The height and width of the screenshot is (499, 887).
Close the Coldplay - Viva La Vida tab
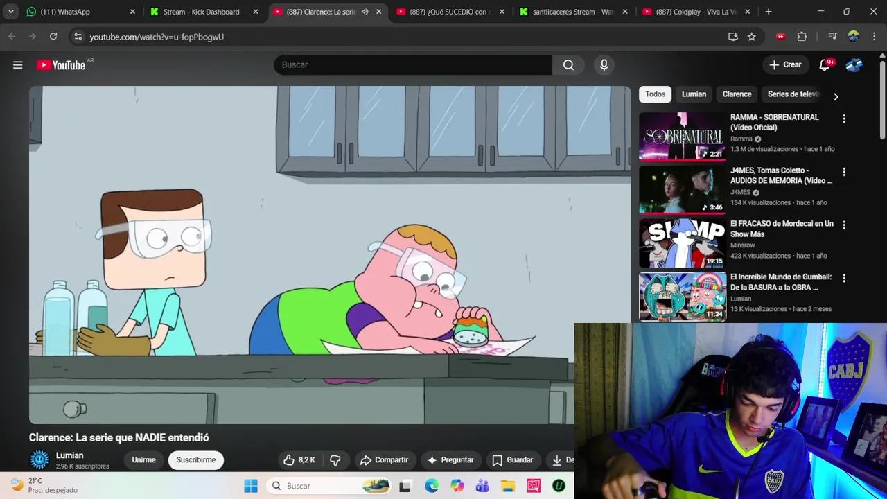tap(748, 12)
